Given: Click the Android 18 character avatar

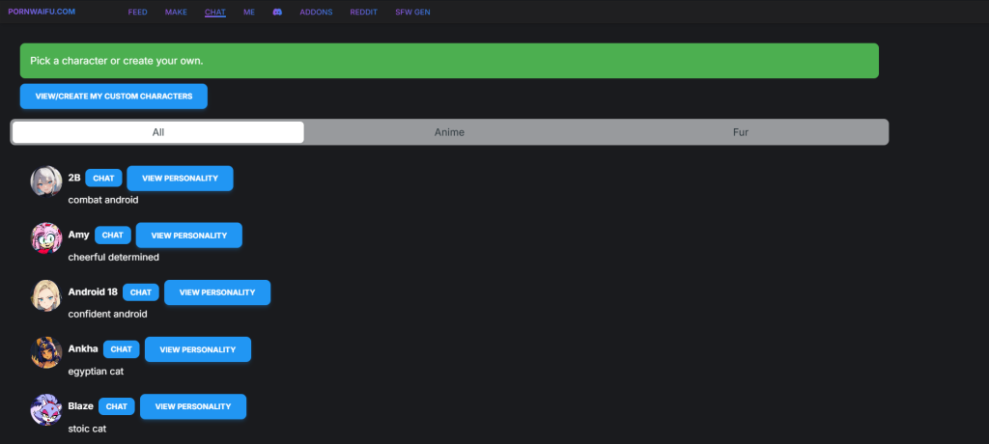Looking at the screenshot, I should [x=46, y=295].
